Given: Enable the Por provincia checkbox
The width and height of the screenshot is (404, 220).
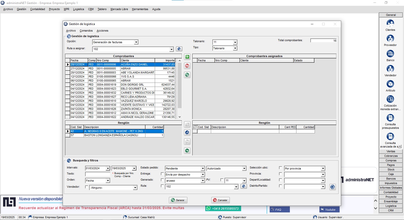Looking at the screenshot, I should (281, 168).
